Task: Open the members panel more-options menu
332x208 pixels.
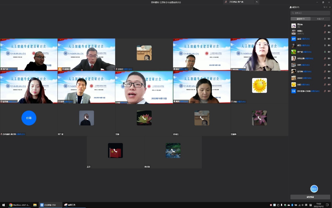Action: 330,7
